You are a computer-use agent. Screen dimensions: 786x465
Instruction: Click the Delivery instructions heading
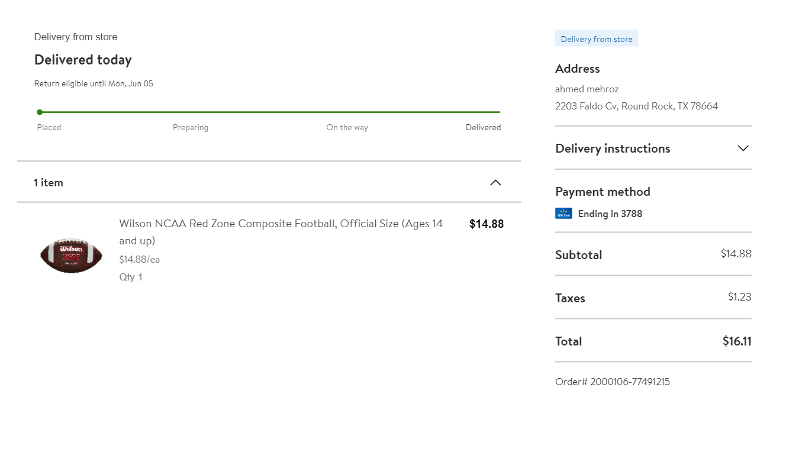pyautogui.click(x=613, y=148)
